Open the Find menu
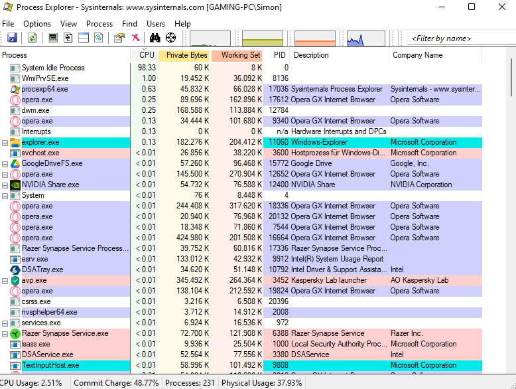Image resolution: width=516 pixels, height=389 pixels. tap(129, 24)
